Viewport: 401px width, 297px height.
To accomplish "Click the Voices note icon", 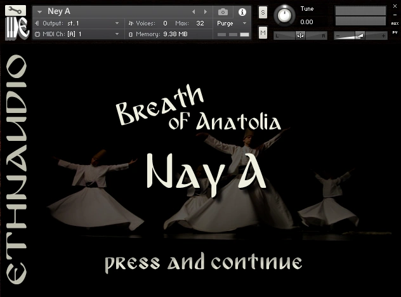I will click(131, 23).
